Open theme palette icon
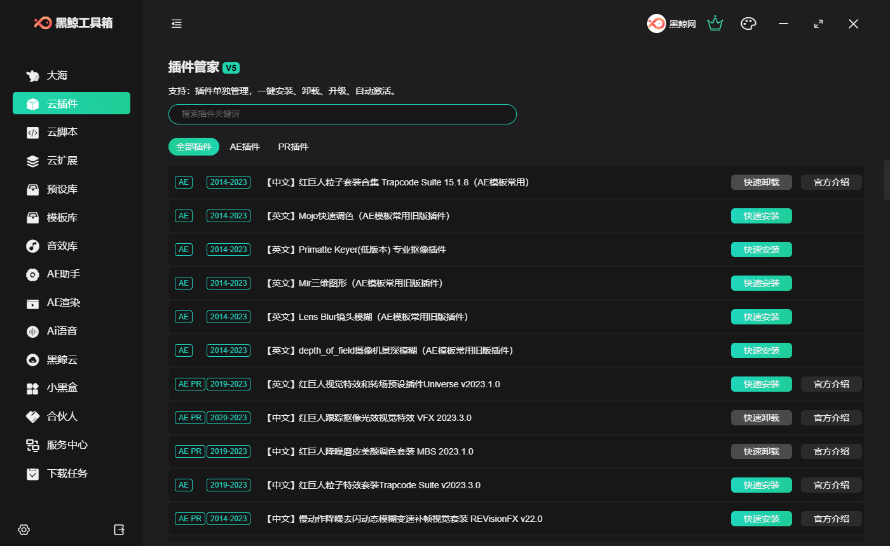The width and height of the screenshot is (890, 546). pyautogui.click(x=748, y=23)
